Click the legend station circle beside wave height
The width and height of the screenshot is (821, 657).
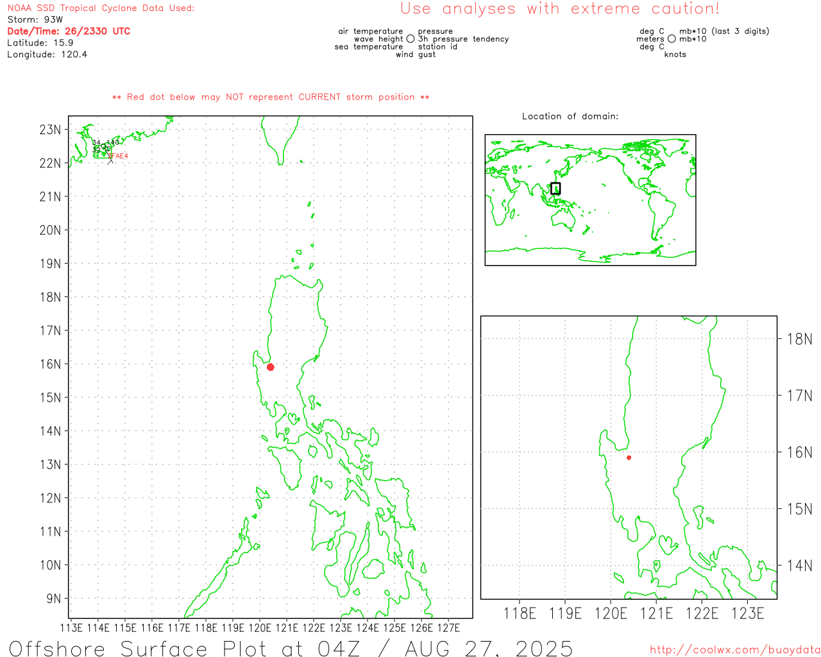coord(410,39)
